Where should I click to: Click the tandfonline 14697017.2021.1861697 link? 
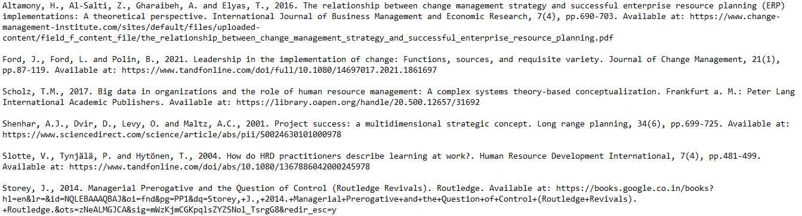(x=279, y=70)
